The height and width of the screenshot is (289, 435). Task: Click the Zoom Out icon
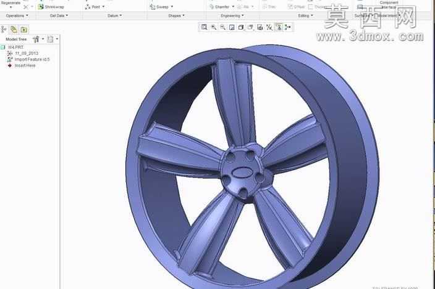click(x=223, y=27)
